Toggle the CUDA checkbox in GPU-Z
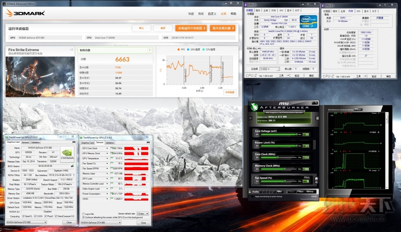The image size is (401, 232). click(x=35, y=216)
